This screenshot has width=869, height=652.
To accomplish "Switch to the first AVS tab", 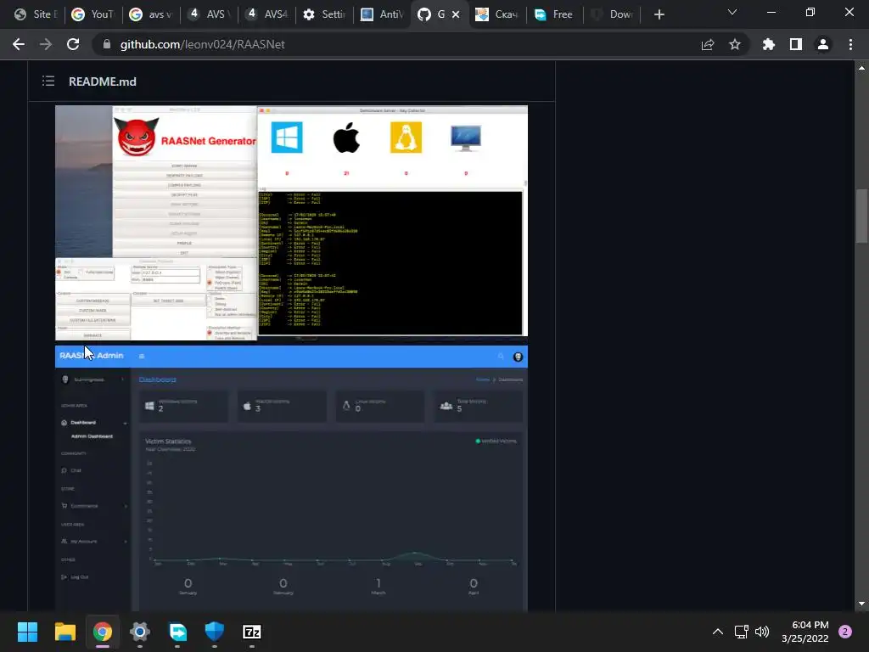I will click(x=209, y=14).
